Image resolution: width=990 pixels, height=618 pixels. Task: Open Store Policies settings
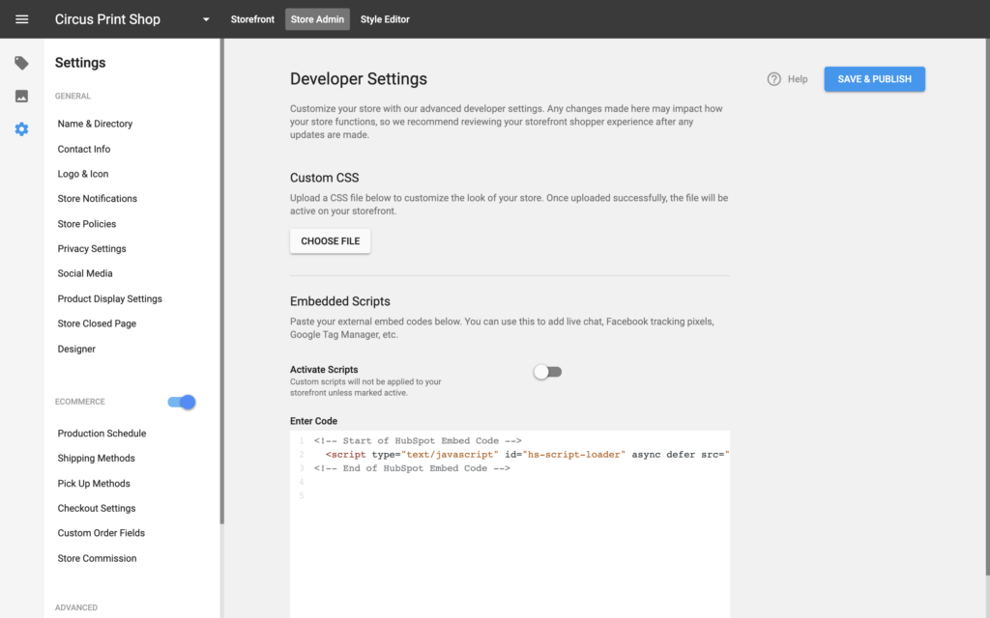point(86,224)
